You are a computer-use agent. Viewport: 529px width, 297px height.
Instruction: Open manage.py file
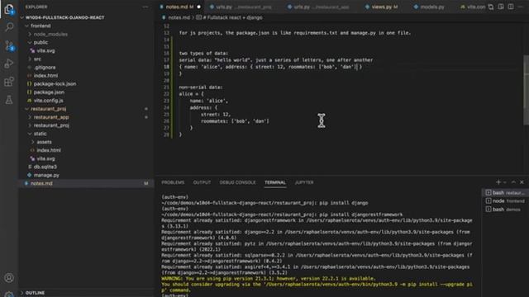(46, 175)
